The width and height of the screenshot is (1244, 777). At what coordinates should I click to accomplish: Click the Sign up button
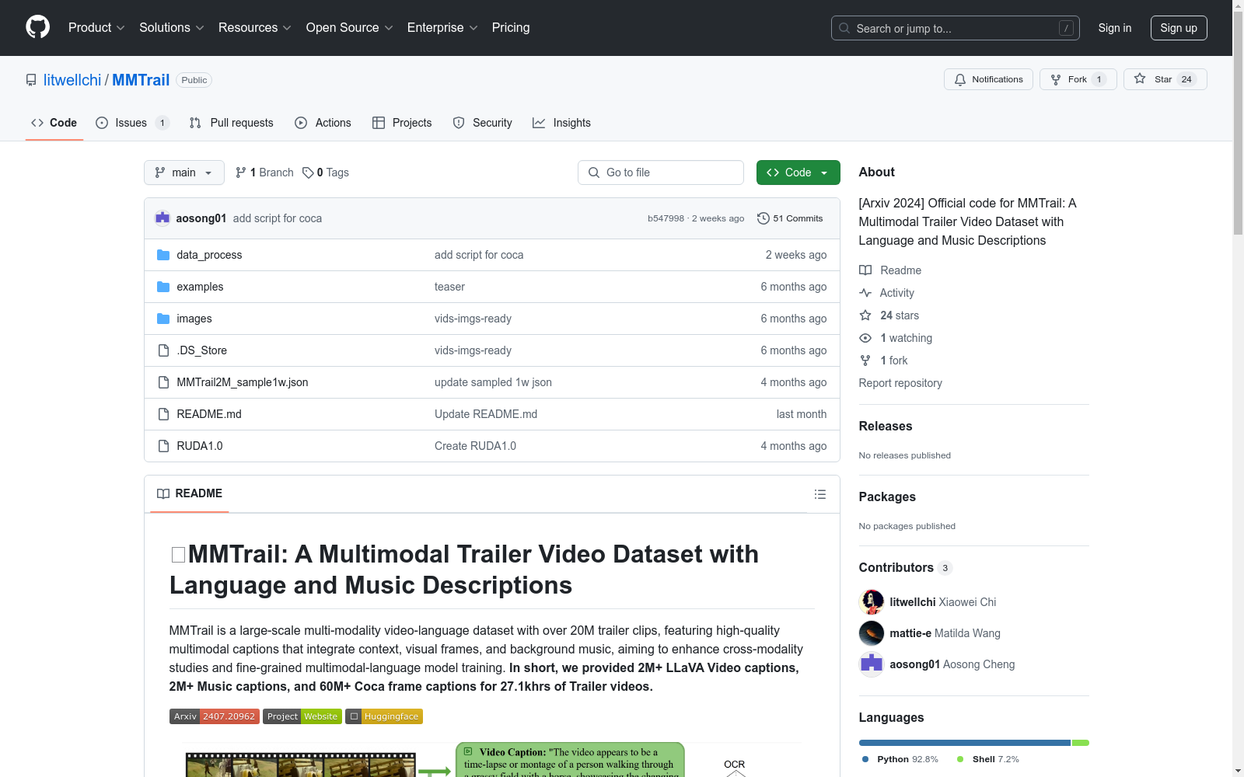(x=1179, y=28)
